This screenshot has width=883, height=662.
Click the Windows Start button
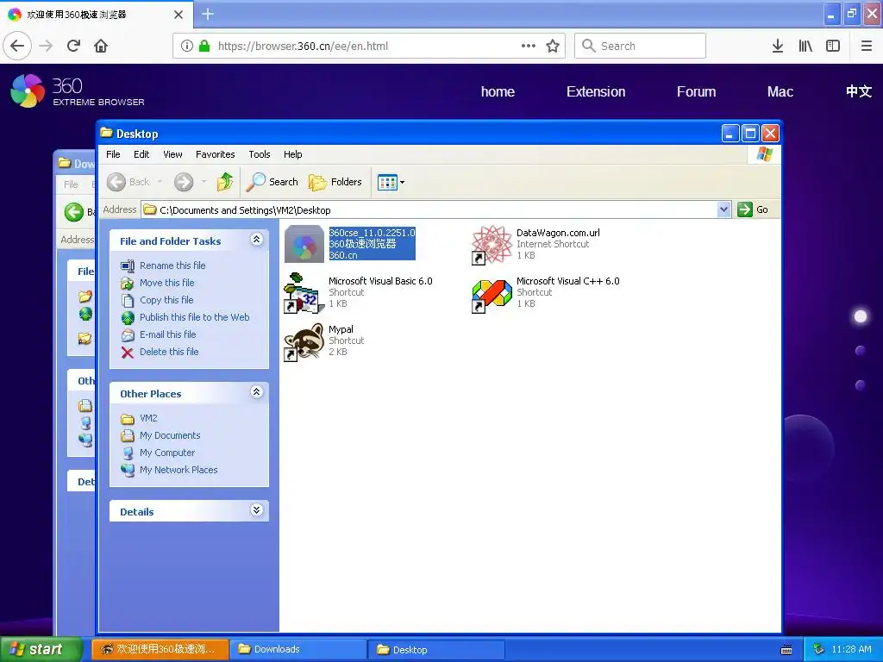[41, 649]
